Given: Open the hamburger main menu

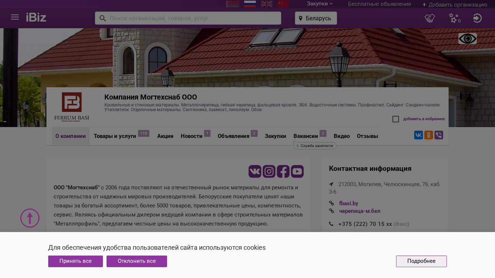Looking at the screenshot, I should tap(15, 17).
